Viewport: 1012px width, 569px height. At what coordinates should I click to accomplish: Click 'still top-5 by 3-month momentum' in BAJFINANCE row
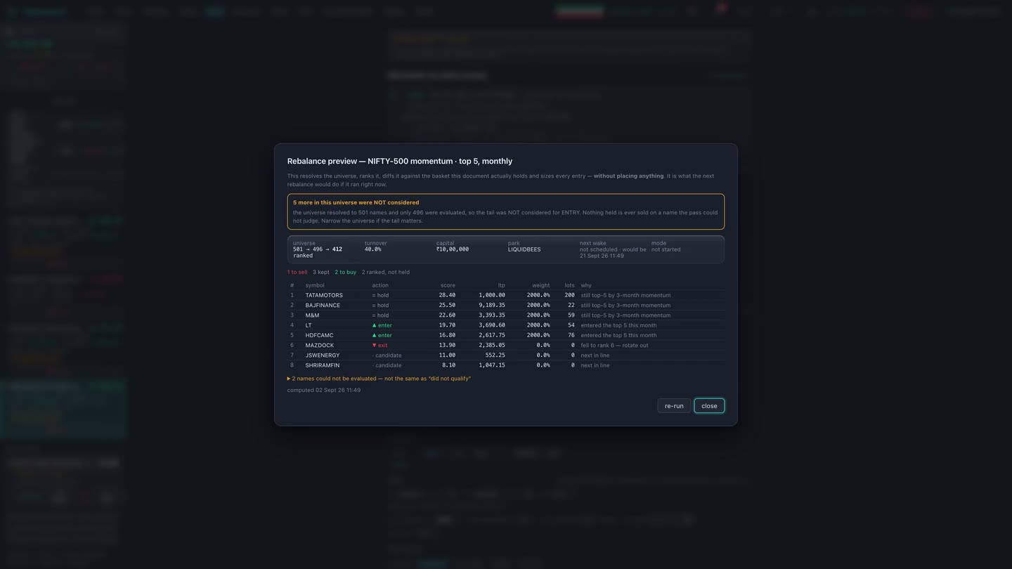click(x=625, y=305)
